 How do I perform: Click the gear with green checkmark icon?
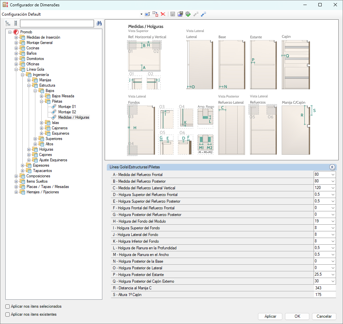click(x=188, y=14)
